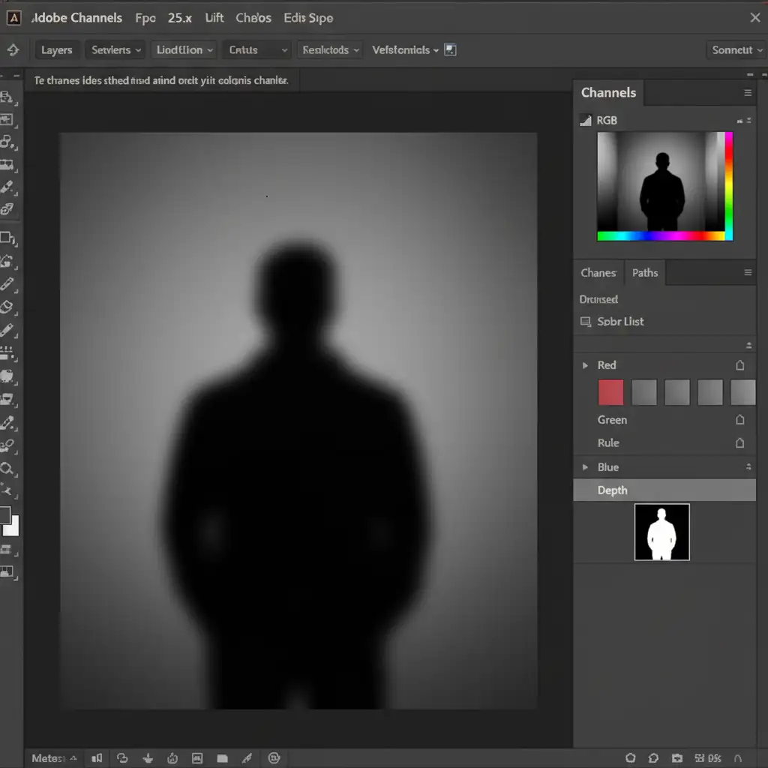
Task: Open the Realctods dropdown
Action: (x=330, y=50)
